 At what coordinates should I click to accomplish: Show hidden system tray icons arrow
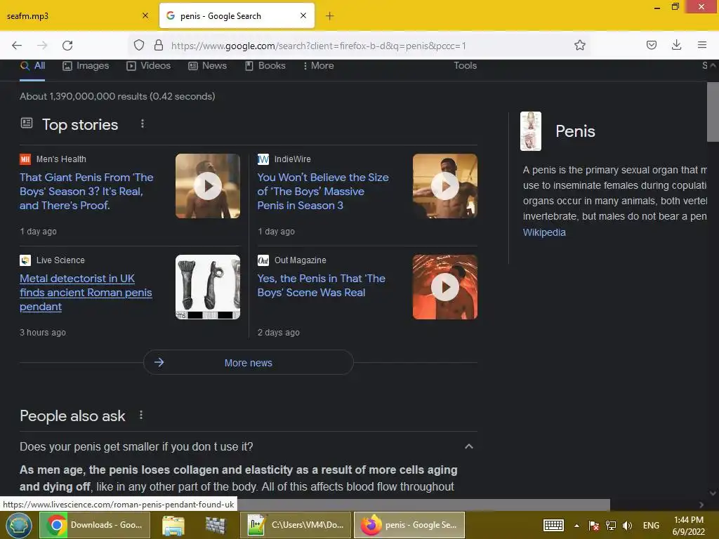[x=577, y=526]
